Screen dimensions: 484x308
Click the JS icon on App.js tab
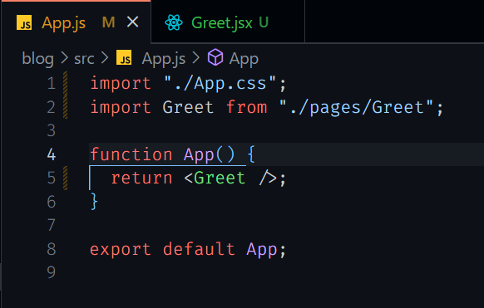click(24, 22)
